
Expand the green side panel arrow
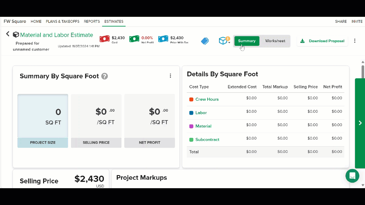coord(360,123)
